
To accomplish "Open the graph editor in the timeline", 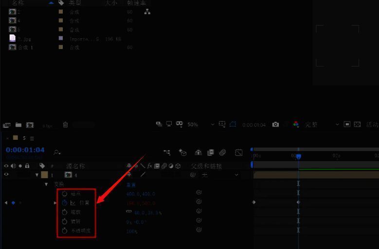I will [238, 152].
